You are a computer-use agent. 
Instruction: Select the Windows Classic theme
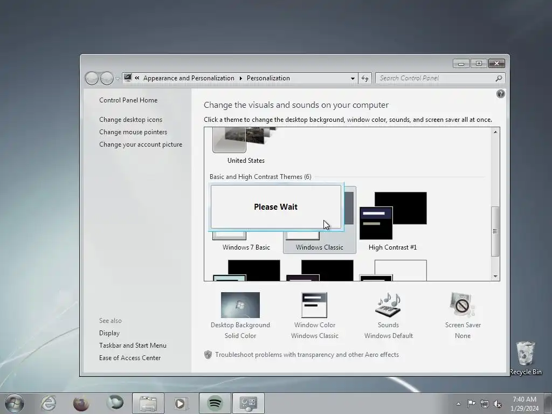click(319, 247)
